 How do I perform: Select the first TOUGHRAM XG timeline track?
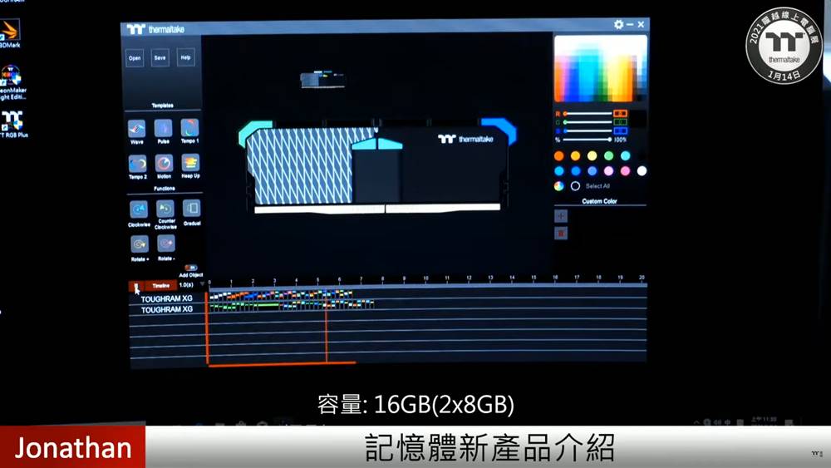pyautogui.click(x=167, y=298)
